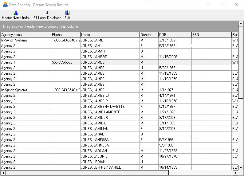This screenshot has width=244, height=176.
Task: Sort by the Agency name column header
Action: click(x=26, y=35)
